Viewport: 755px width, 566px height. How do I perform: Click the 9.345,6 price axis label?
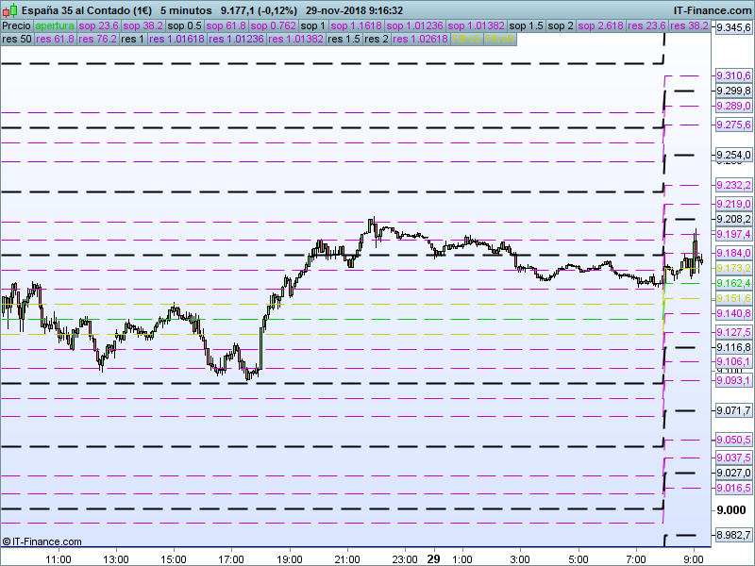733,28
